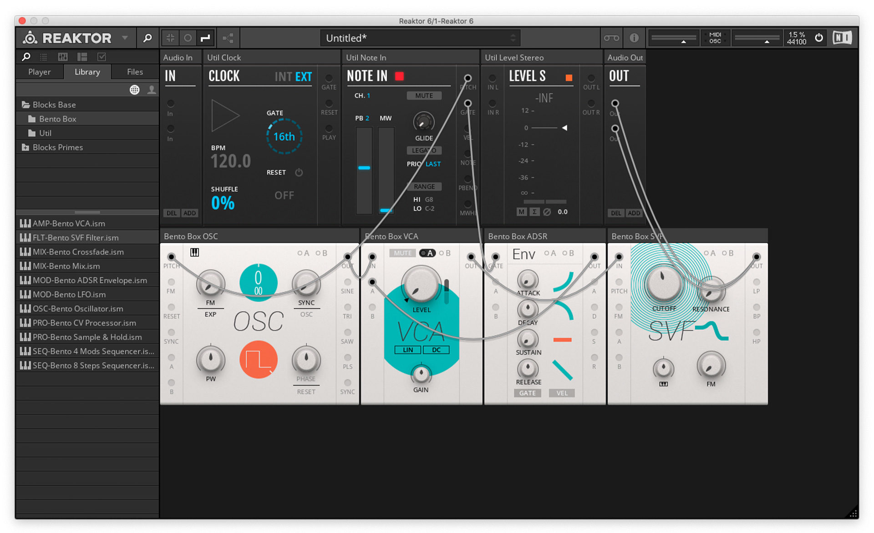
Task: Open the info panel via the i icon
Action: [634, 38]
